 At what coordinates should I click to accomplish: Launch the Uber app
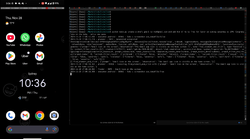click(x=25, y=56)
